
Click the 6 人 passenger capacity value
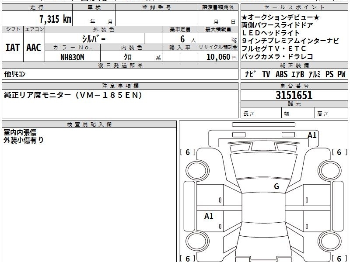pyautogui.click(x=188, y=39)
